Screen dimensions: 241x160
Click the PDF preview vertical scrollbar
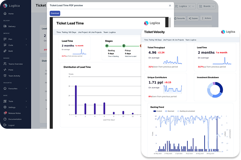point(170,22)
